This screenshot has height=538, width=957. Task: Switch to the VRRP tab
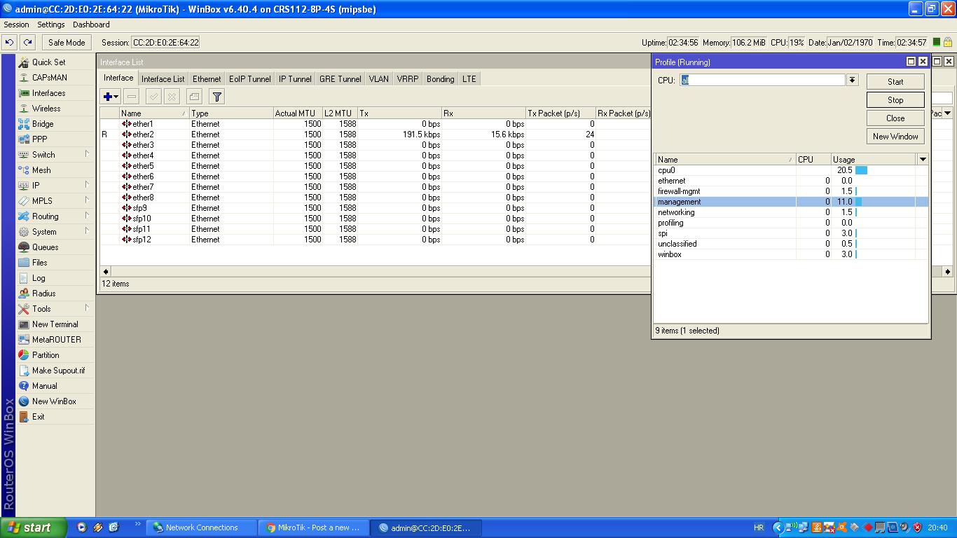(408, 79)
